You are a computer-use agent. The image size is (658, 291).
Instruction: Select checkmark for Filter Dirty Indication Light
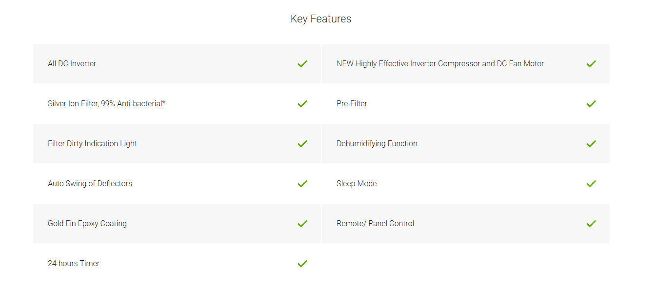tap(302, 144)
